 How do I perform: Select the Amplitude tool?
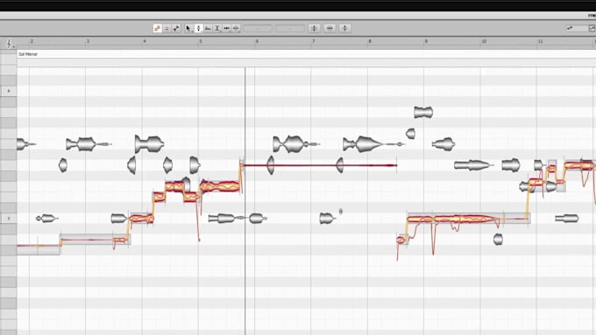point(217,28)
